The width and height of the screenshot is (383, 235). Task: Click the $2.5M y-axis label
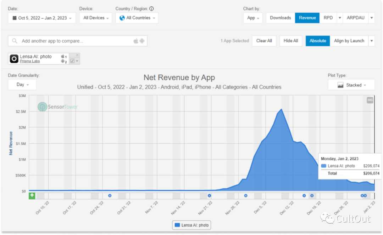click(21, 111)
